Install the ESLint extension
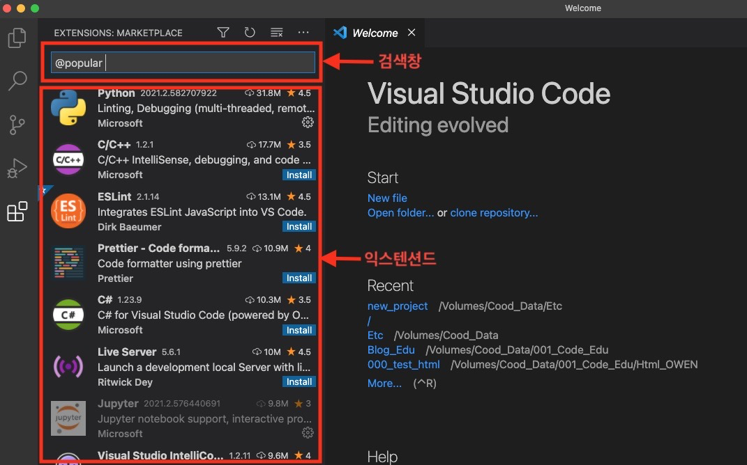 click(x=299, y=226)
